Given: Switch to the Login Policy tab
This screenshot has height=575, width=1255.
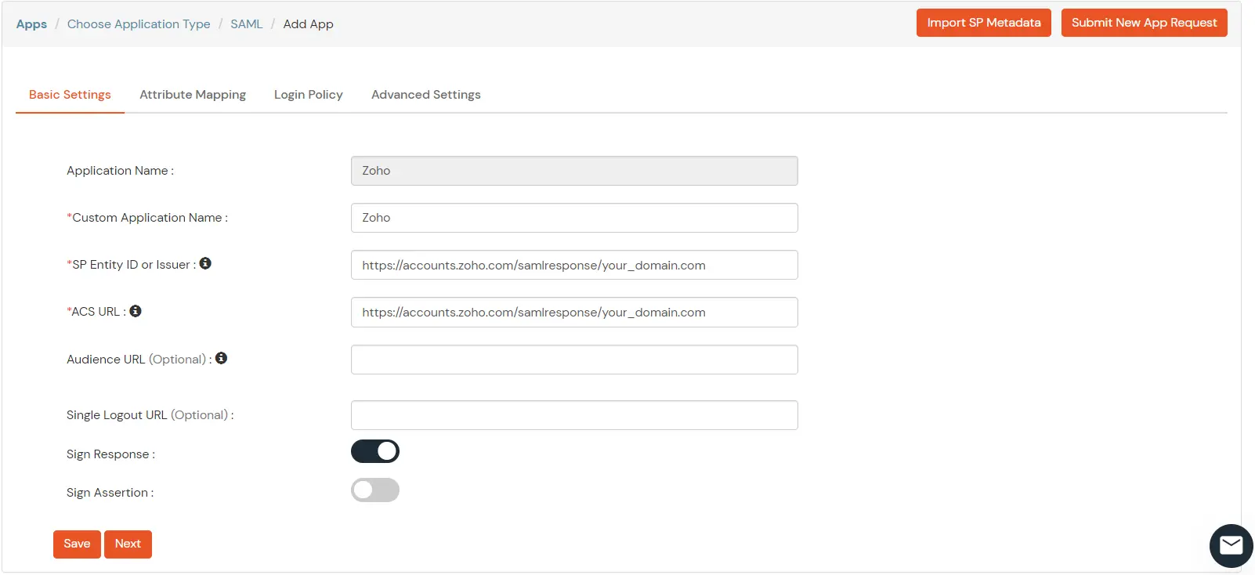Looking at the screenshot, I should [309, 95].
